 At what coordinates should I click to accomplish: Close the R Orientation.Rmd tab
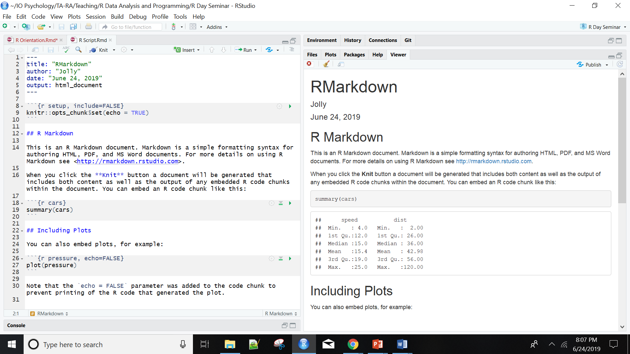point(61,40)
